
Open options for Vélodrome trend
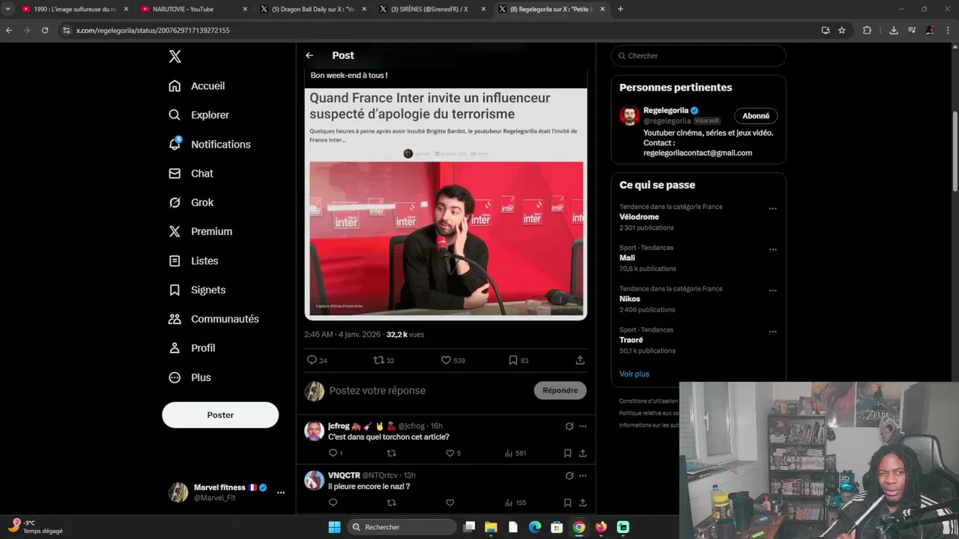click(x=772, y=209)
